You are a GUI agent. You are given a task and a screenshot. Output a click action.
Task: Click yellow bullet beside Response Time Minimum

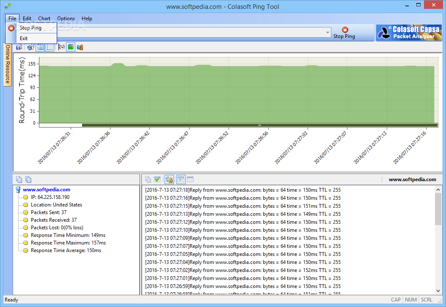point(25,235)
